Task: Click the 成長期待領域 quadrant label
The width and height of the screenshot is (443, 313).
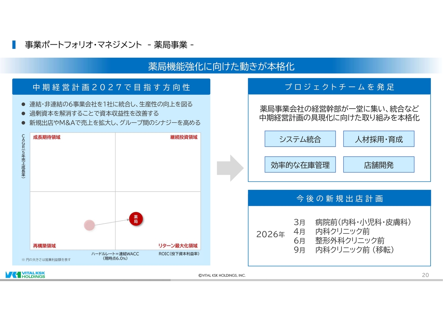Action: (x=47, y=137)
